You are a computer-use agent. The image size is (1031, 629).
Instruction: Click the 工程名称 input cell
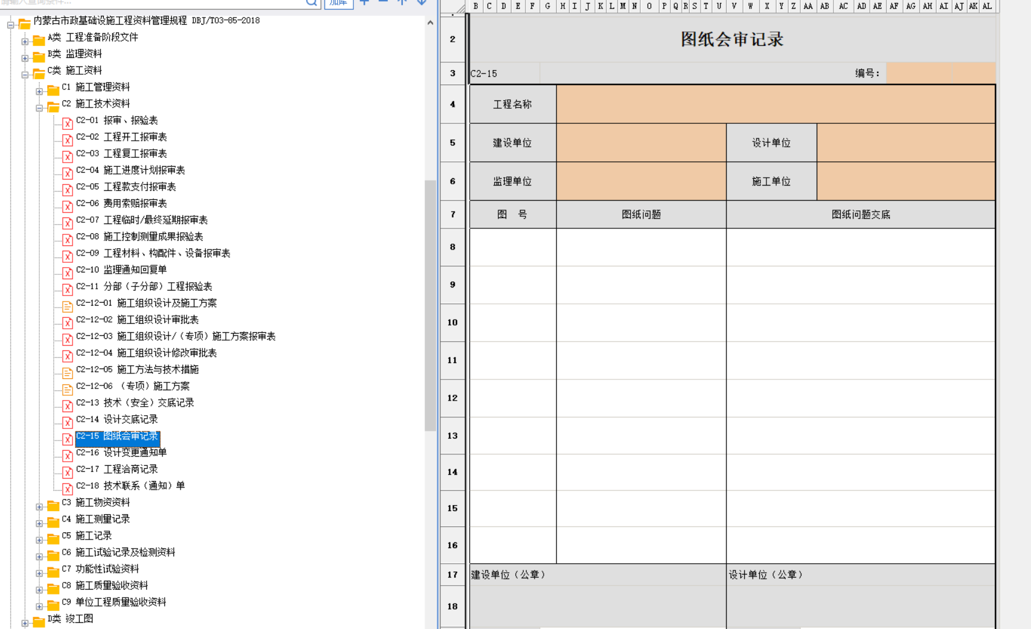point(775,105)
